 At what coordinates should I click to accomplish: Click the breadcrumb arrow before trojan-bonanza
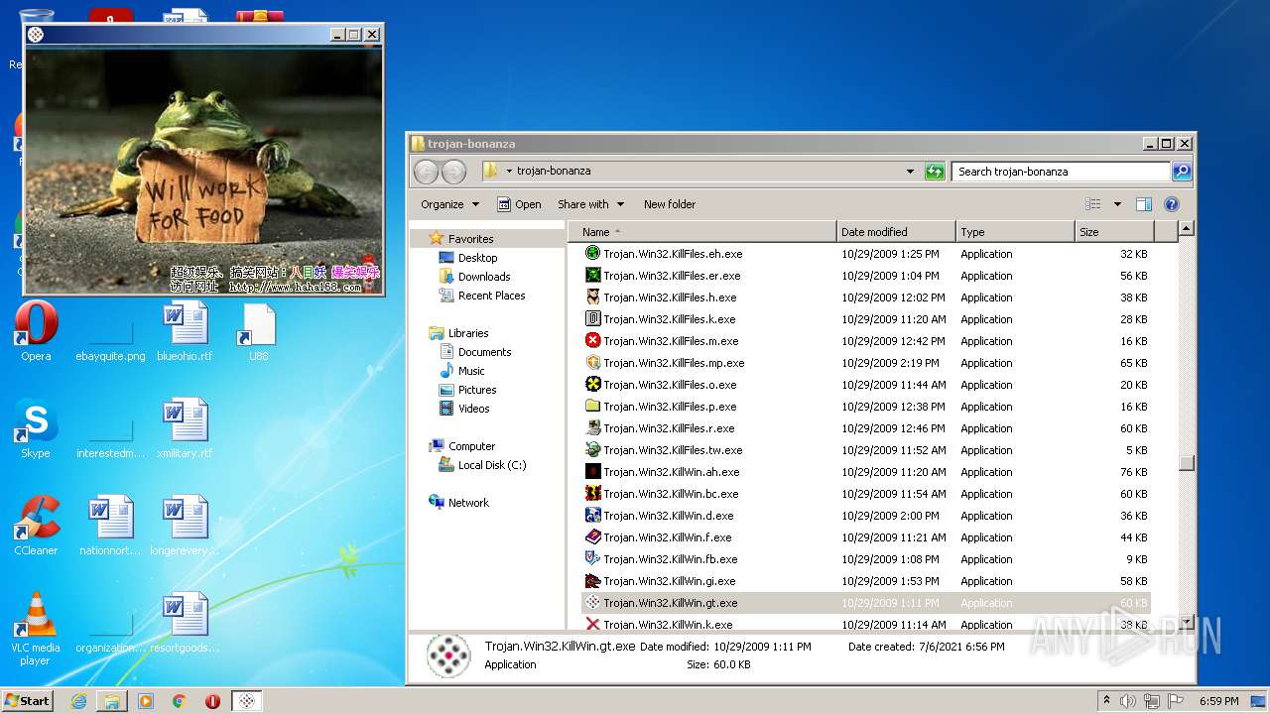pos(509,172)
